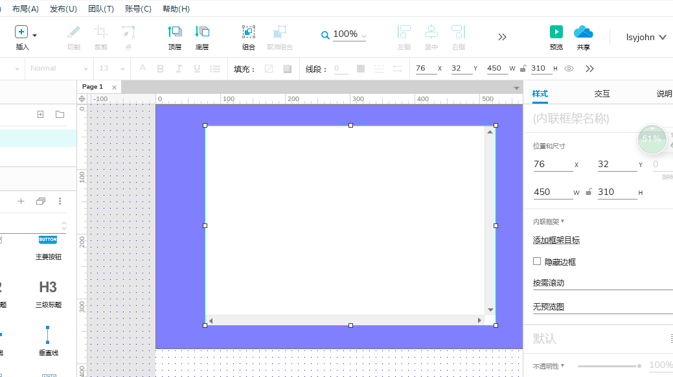Screen dimensions: 673x377
Task: Switch to the 交互 tab
Action: point(602,94)
